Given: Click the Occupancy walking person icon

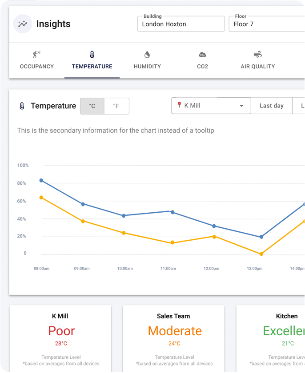Looking at the screenshot, I should 36,55.
